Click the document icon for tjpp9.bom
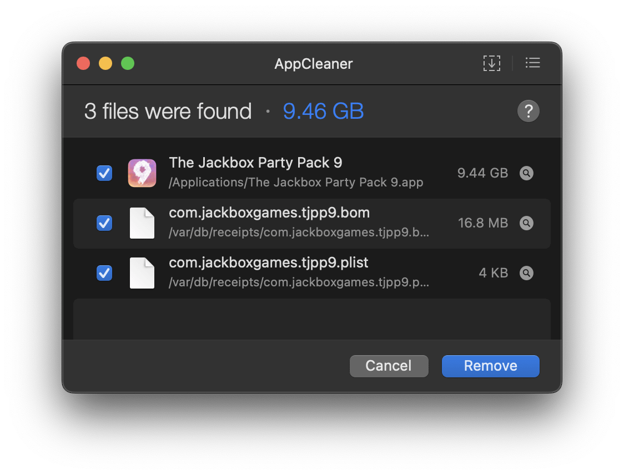The height and width of the screenshot is (475, 624). pos(142,223)
